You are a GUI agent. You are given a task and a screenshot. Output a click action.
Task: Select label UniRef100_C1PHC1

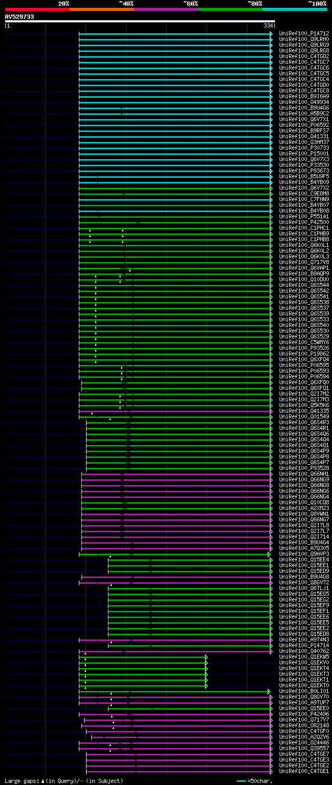click(x=304, y=228)
